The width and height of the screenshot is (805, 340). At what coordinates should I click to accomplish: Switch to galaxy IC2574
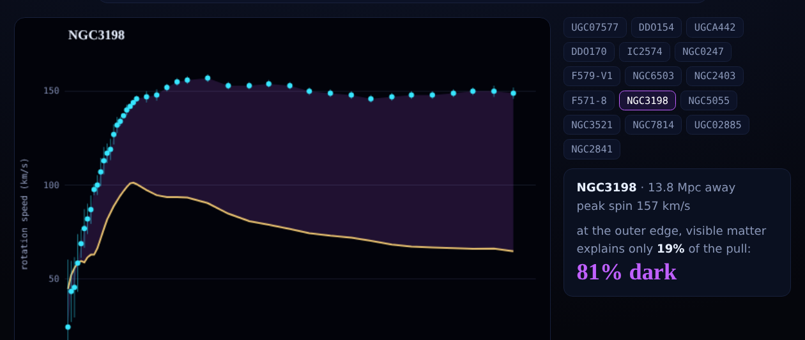click(x=645, y=52)
